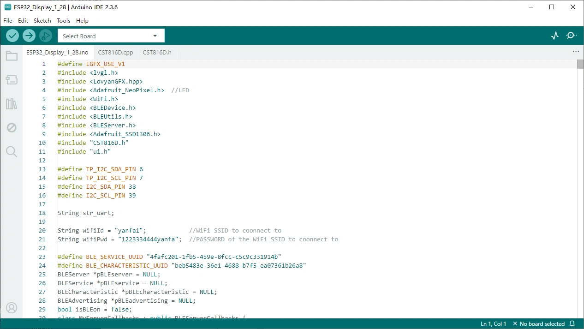This screenshot has width=584, height=329.
Task: Open notifications bell in status bar
Action: click(572, 324)
